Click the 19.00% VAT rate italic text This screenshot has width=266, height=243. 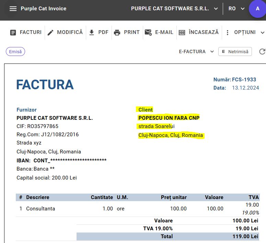(251, 213)
